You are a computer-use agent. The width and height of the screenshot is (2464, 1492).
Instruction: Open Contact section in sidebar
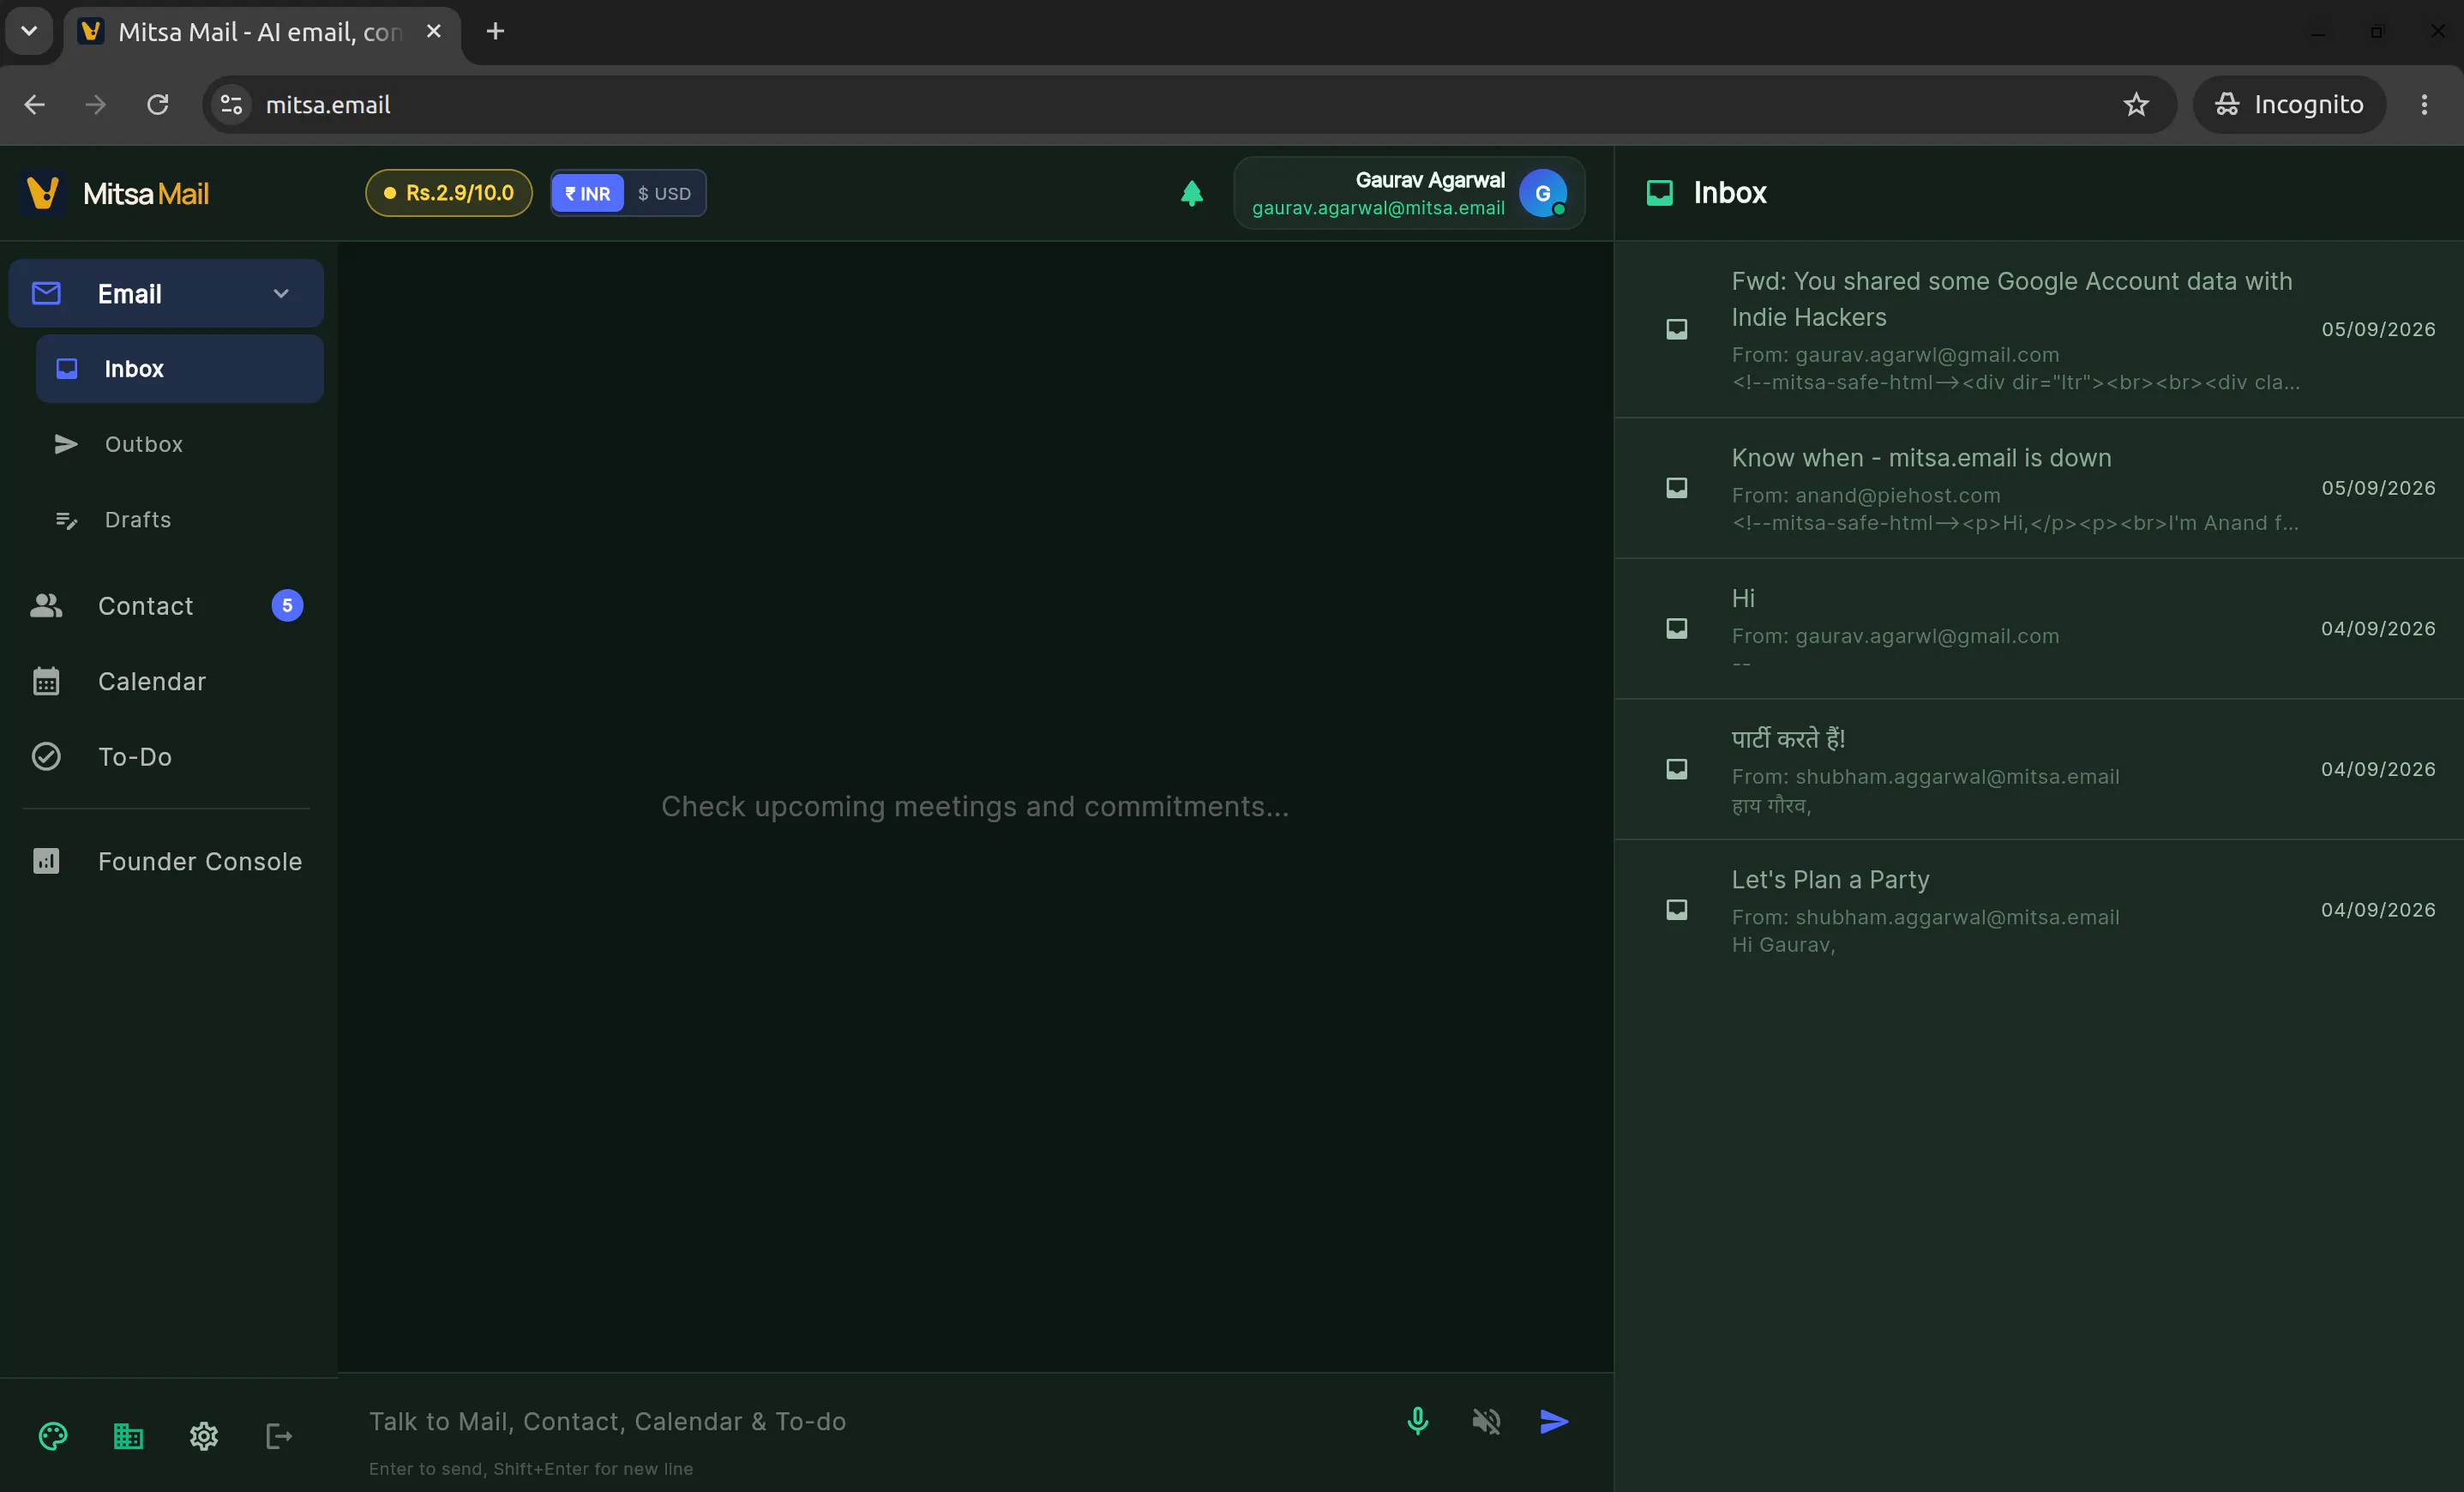coord(166,606)
